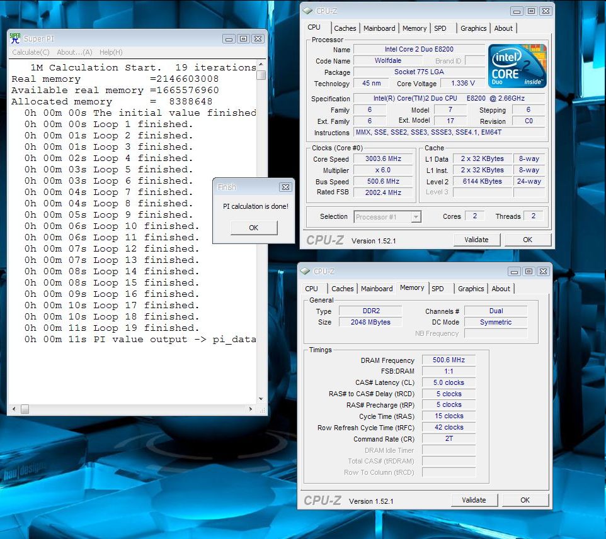Click the Code Name value 'Wolfdale'
Viewport: 606px width, 539px height.
(387, 60)
